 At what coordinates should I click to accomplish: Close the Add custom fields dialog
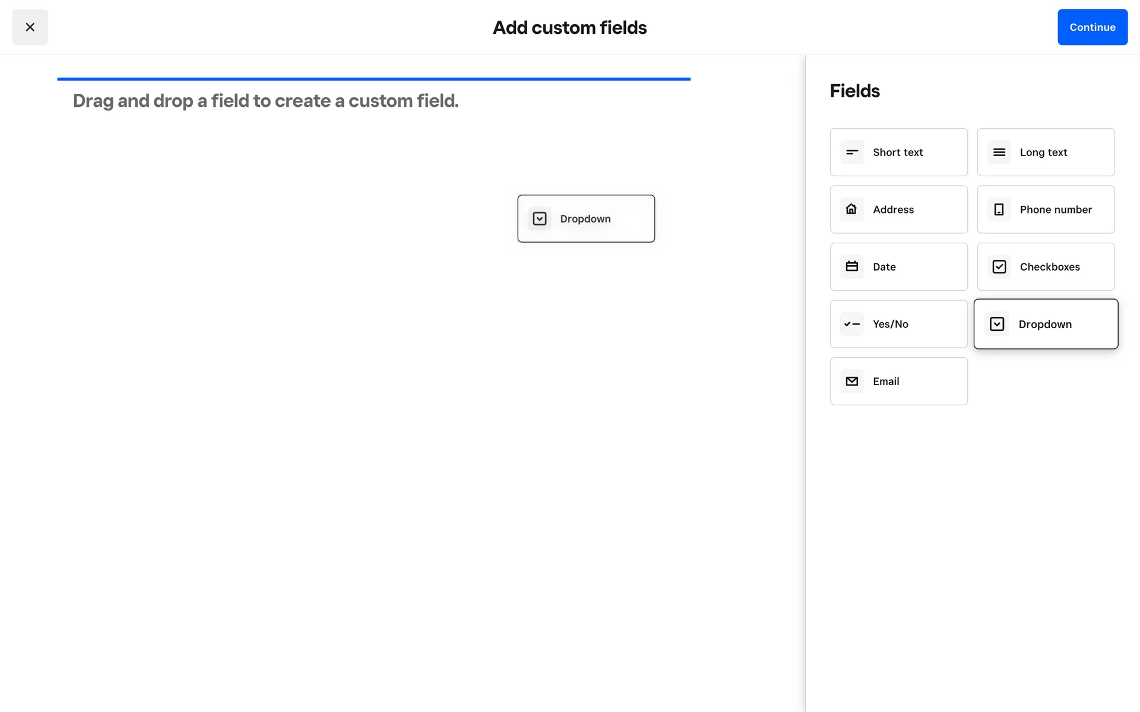30,27
